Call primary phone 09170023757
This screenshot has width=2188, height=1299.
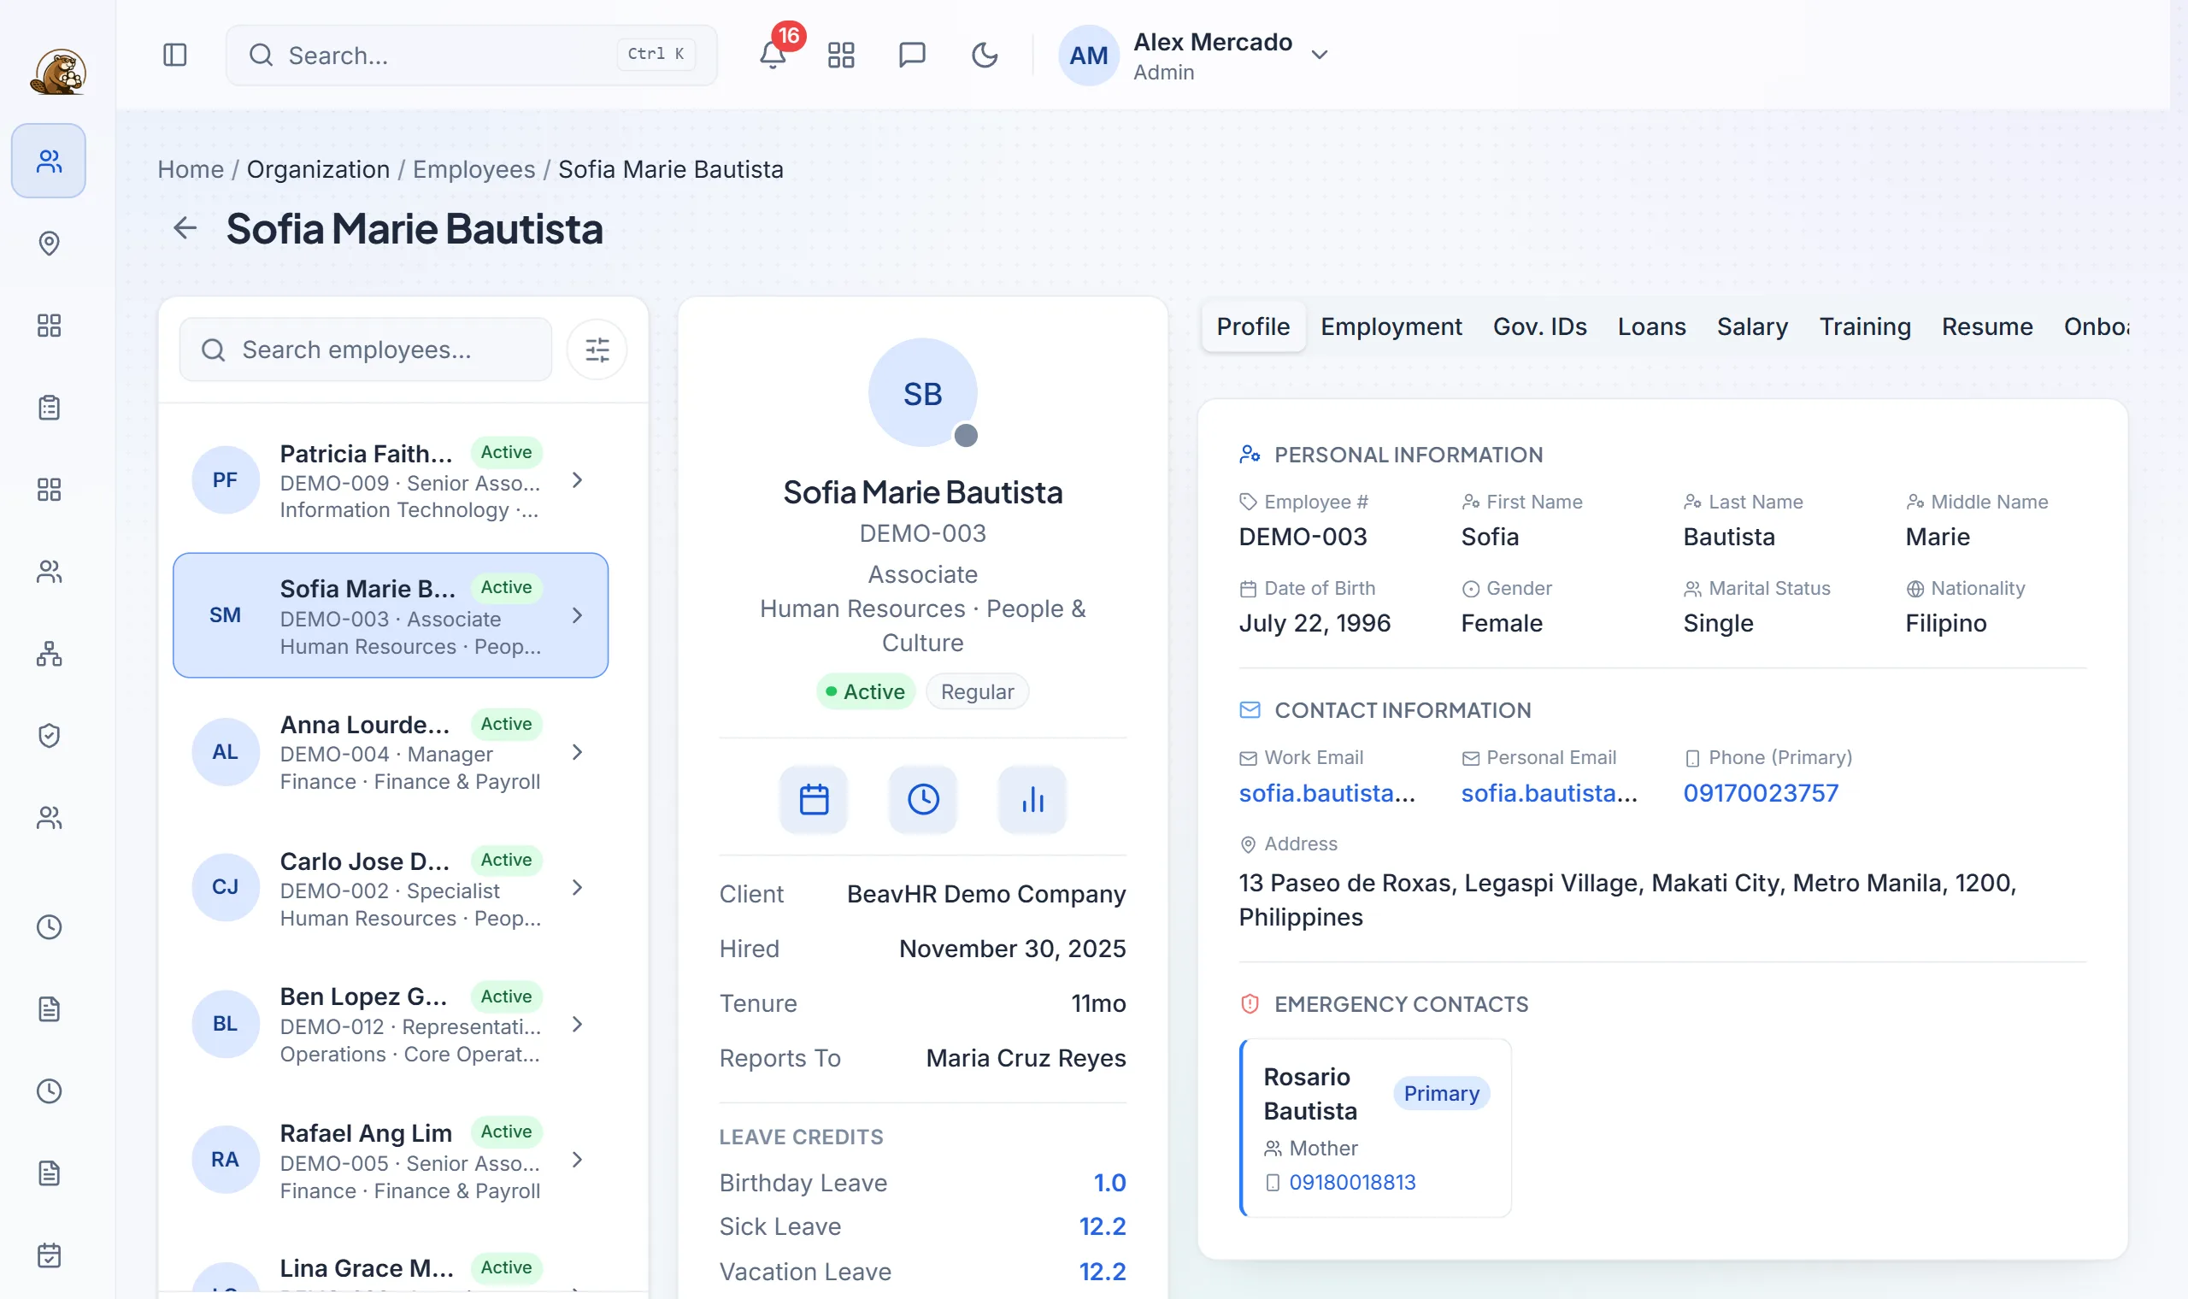point(1760,793)
